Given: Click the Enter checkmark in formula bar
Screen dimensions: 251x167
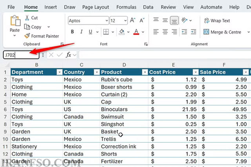Looking at the screenshot, I should (60, 55).
